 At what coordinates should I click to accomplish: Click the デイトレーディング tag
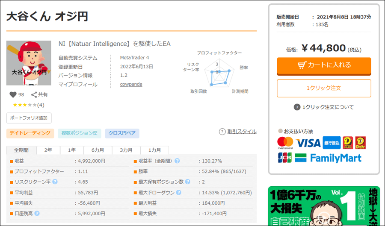point(30,133)
